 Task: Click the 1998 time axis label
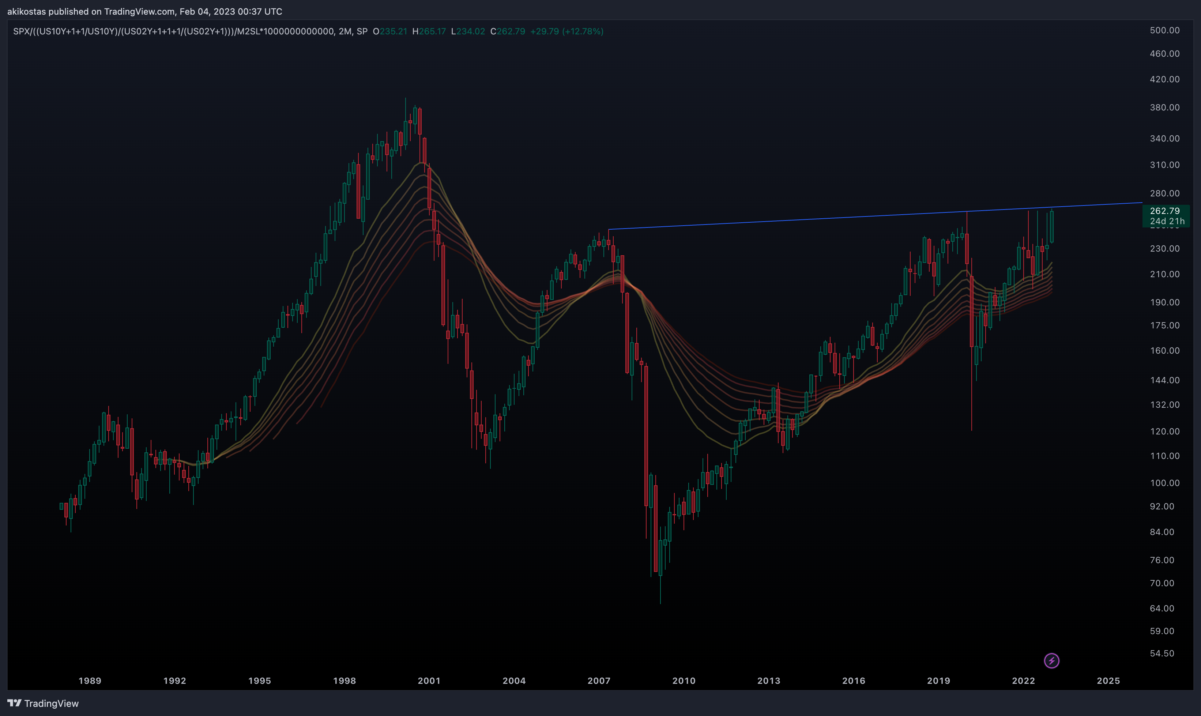click(x=345, y=681)
